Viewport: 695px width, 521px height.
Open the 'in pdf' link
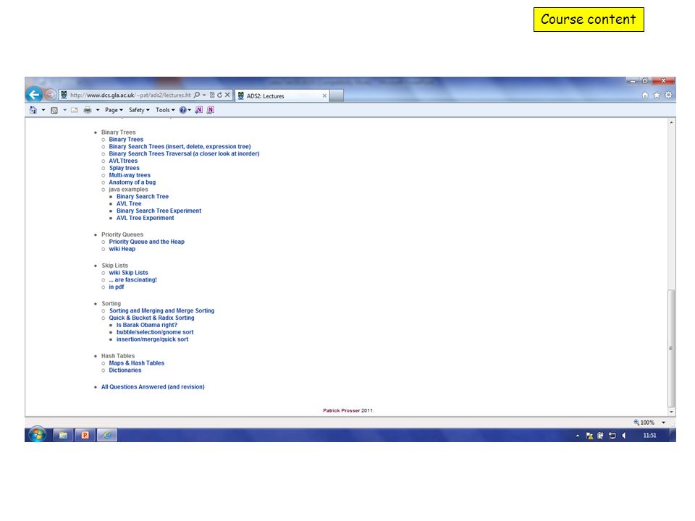(116, 287)
